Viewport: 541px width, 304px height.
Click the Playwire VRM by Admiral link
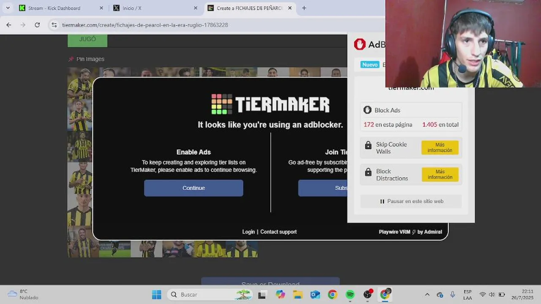pos(410,232)
